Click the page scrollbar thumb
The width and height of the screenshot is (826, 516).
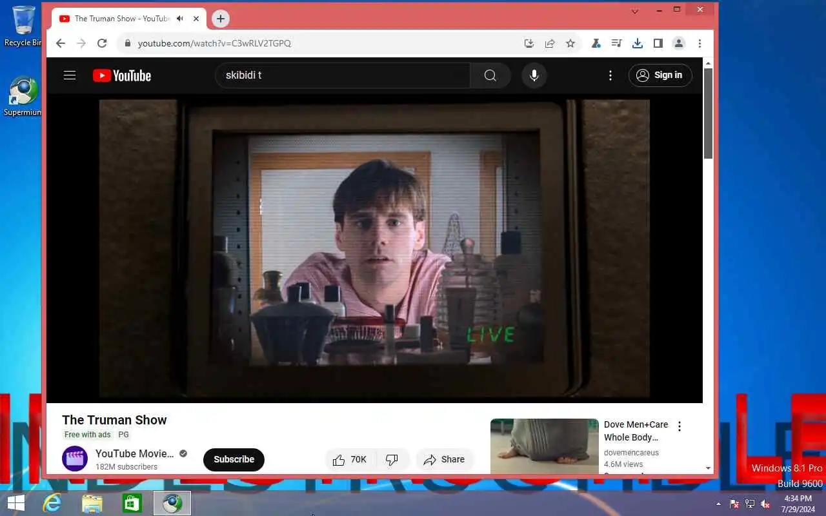tap(708, 113)
